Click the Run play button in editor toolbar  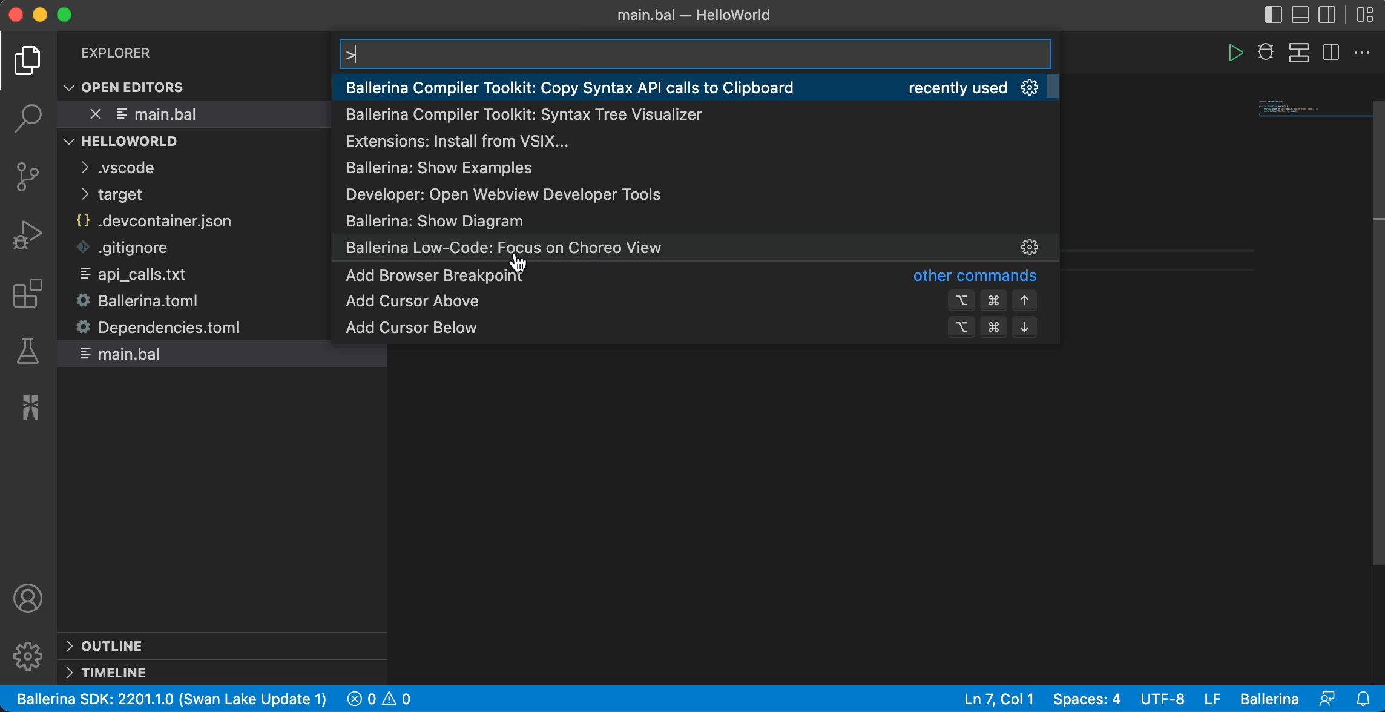(1235, 53)
